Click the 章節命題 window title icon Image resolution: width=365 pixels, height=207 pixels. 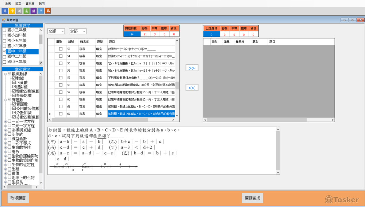[4, 20]
